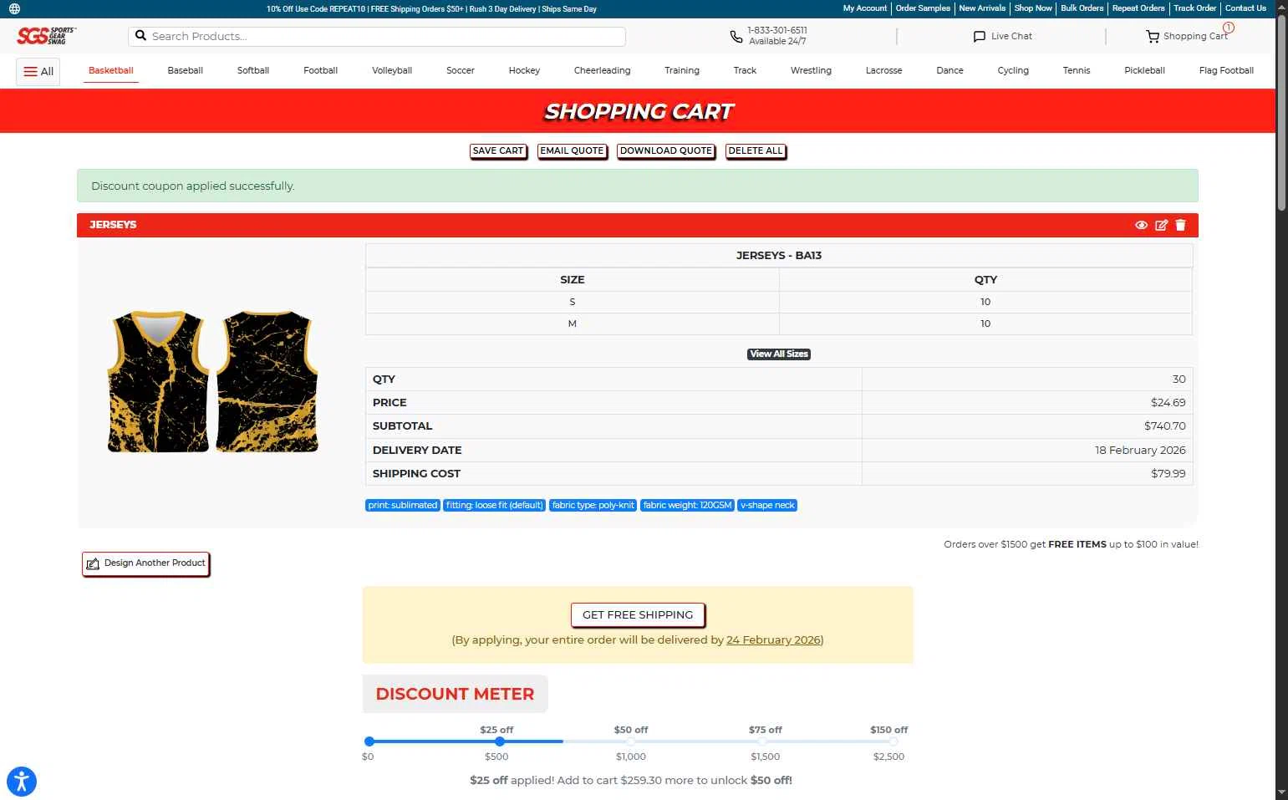Click the $50 off discount meter marker

coord(631,741)
